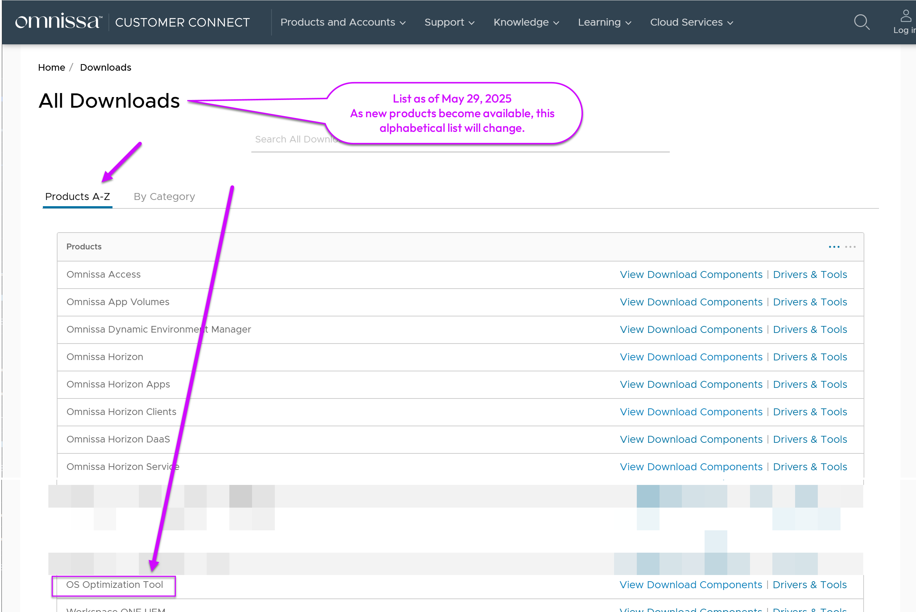Open Drivers & Tools for Horizon Service

pos(810,467)
